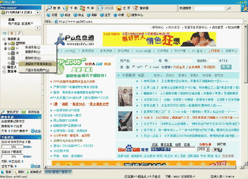Click the 查找好友 (Find Friends) magnifier button
Screen dimensions: 248x179
click(x=10, y=112)
